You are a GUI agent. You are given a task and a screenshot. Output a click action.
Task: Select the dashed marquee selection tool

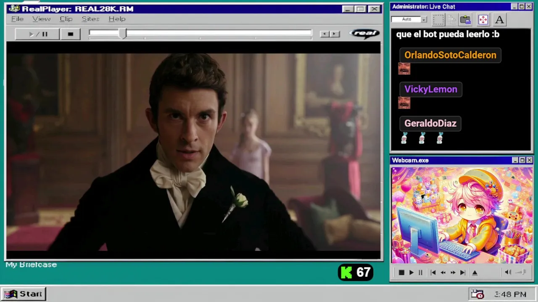[438, 19]
